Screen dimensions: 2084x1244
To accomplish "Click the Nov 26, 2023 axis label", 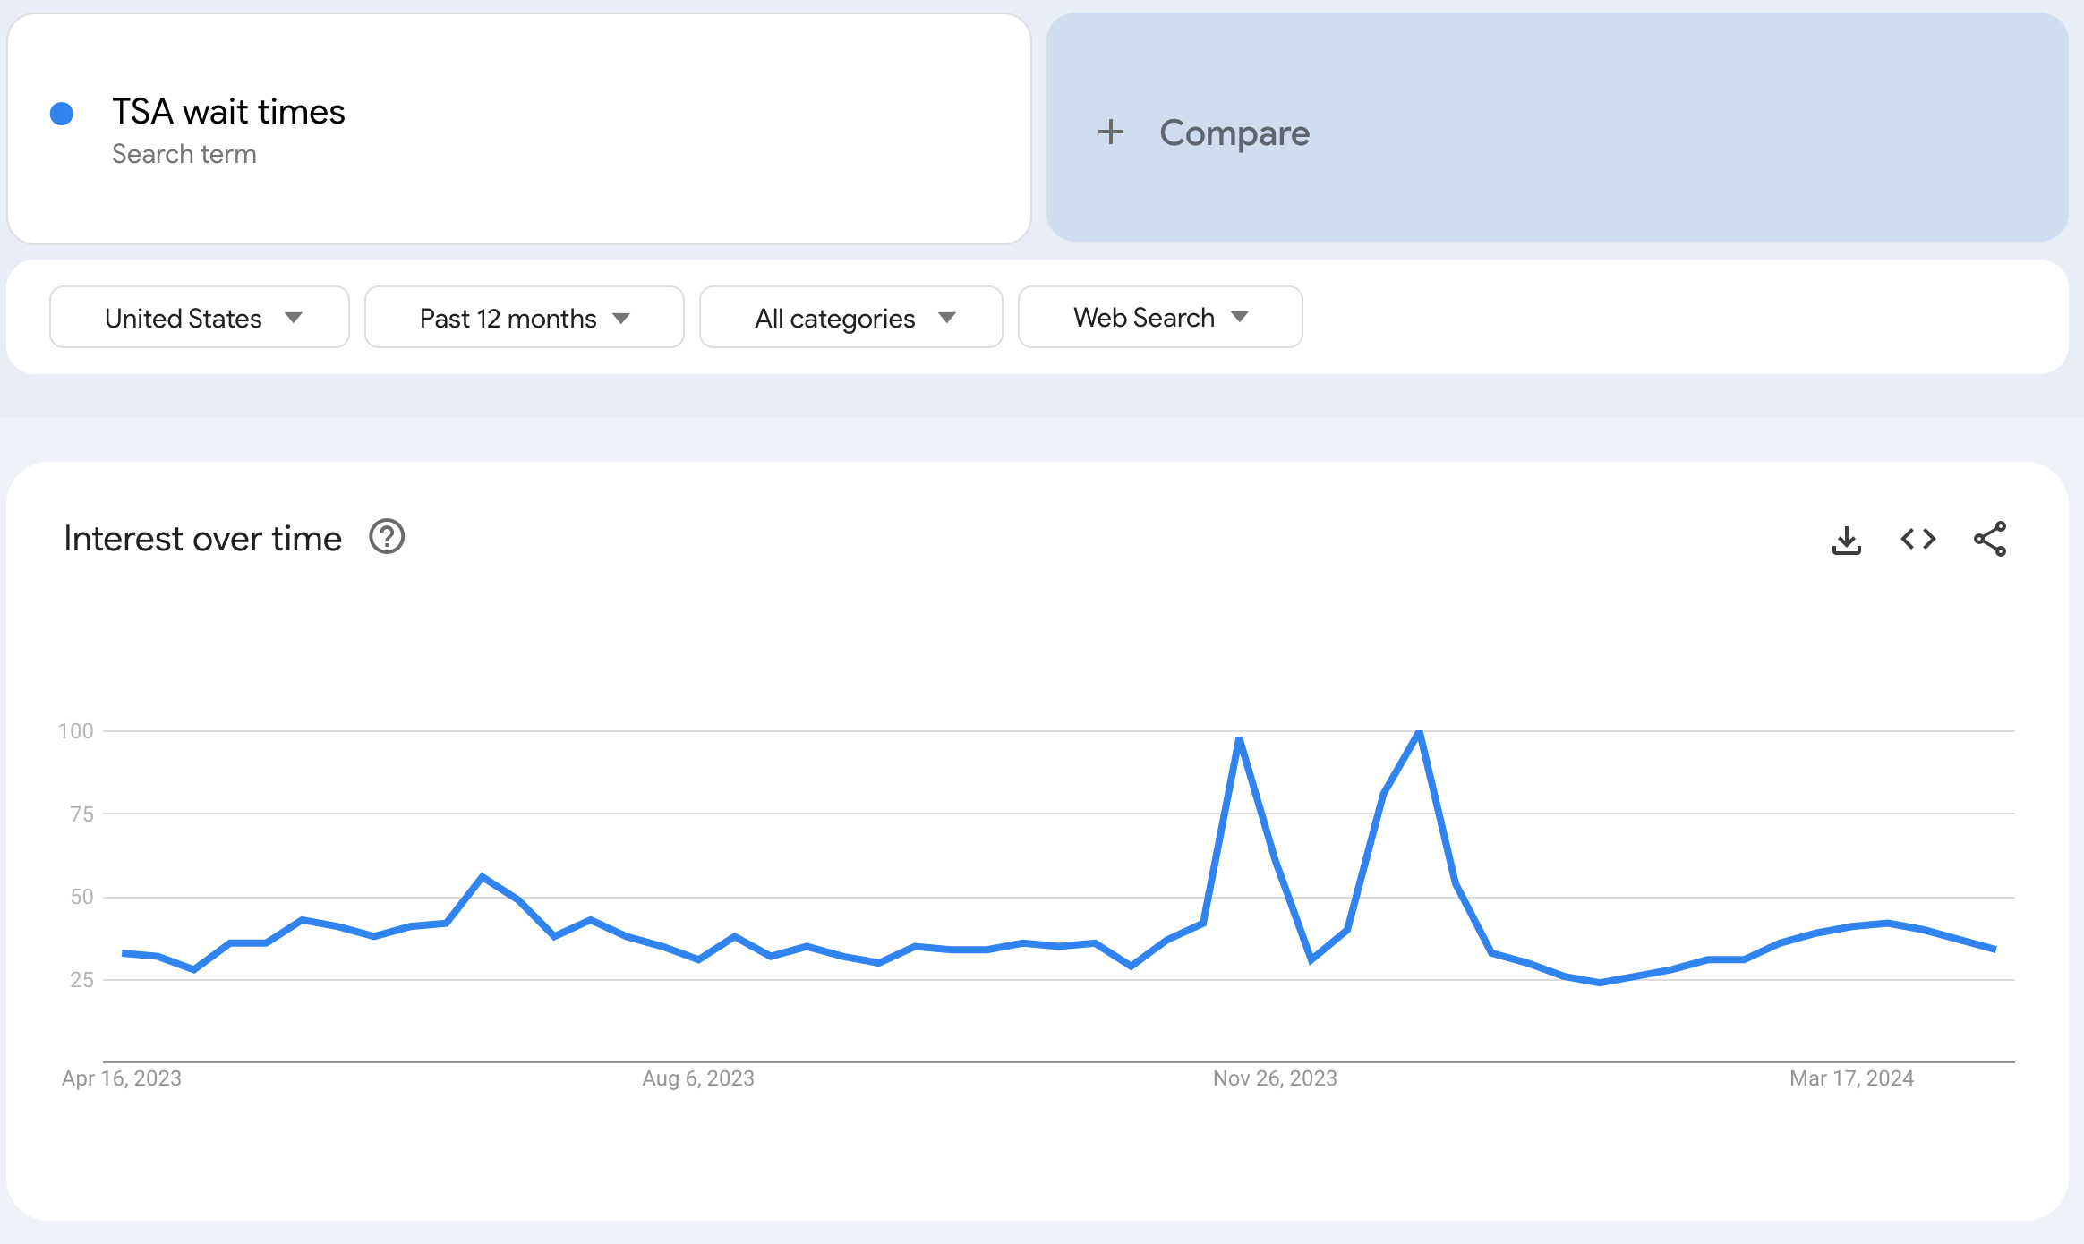I will (x=1275, y=1078).
